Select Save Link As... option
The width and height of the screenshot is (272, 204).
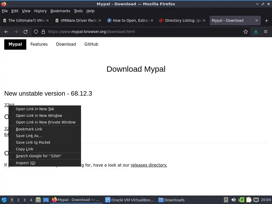click(x=45, y=136)
